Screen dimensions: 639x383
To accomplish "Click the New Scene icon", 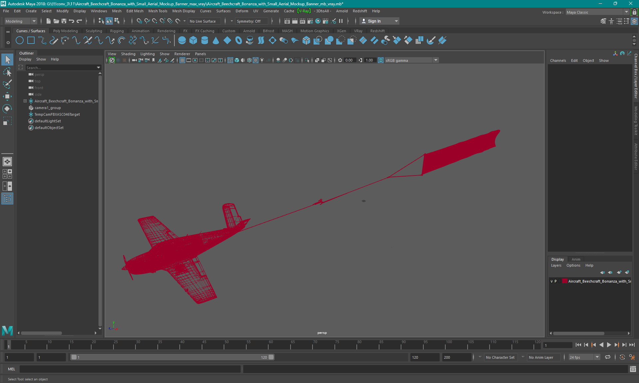I will [49, 21].
